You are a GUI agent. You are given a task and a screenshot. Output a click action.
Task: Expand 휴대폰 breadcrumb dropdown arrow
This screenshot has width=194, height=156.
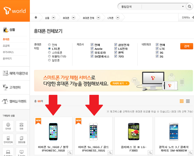click(73, 18)
